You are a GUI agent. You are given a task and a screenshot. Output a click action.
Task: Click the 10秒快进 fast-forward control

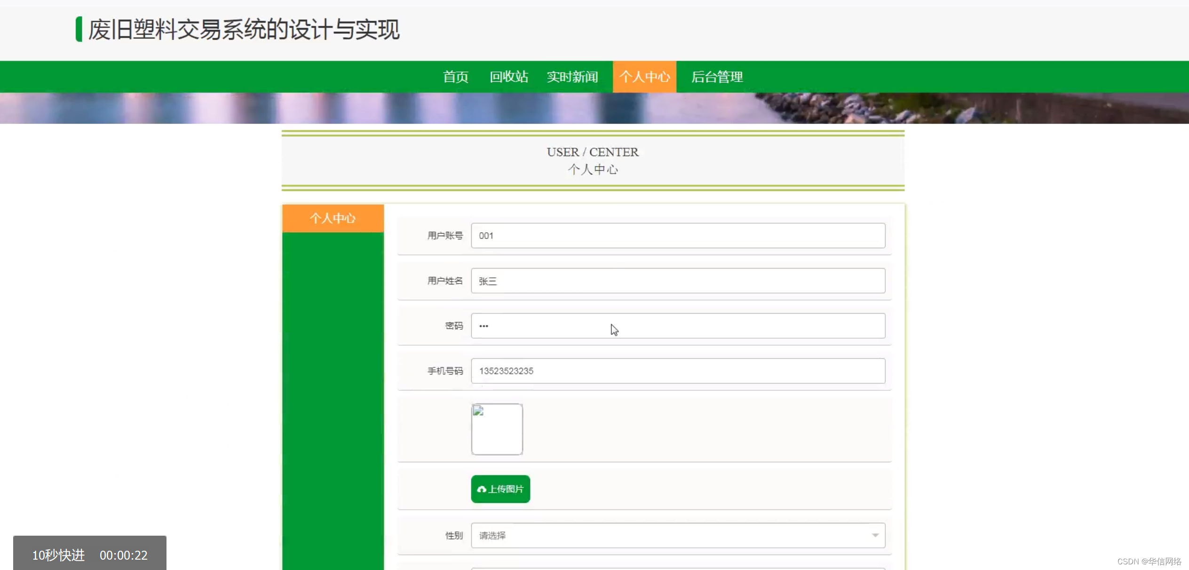click(58, 555)
